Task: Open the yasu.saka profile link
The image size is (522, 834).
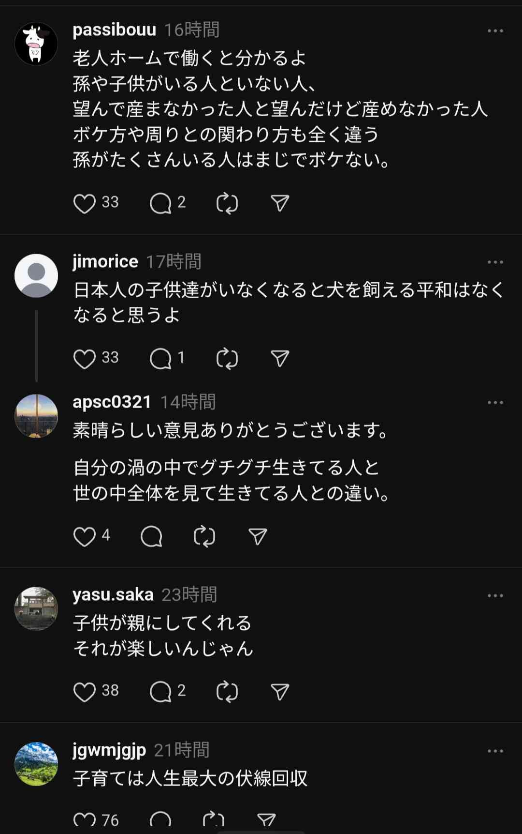Action: pos(113,594)
